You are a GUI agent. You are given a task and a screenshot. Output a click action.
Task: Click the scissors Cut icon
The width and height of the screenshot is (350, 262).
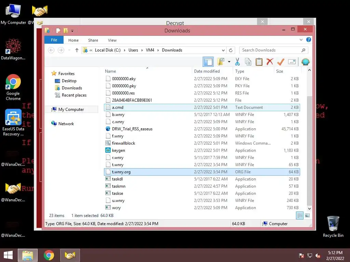pos(237,62)
